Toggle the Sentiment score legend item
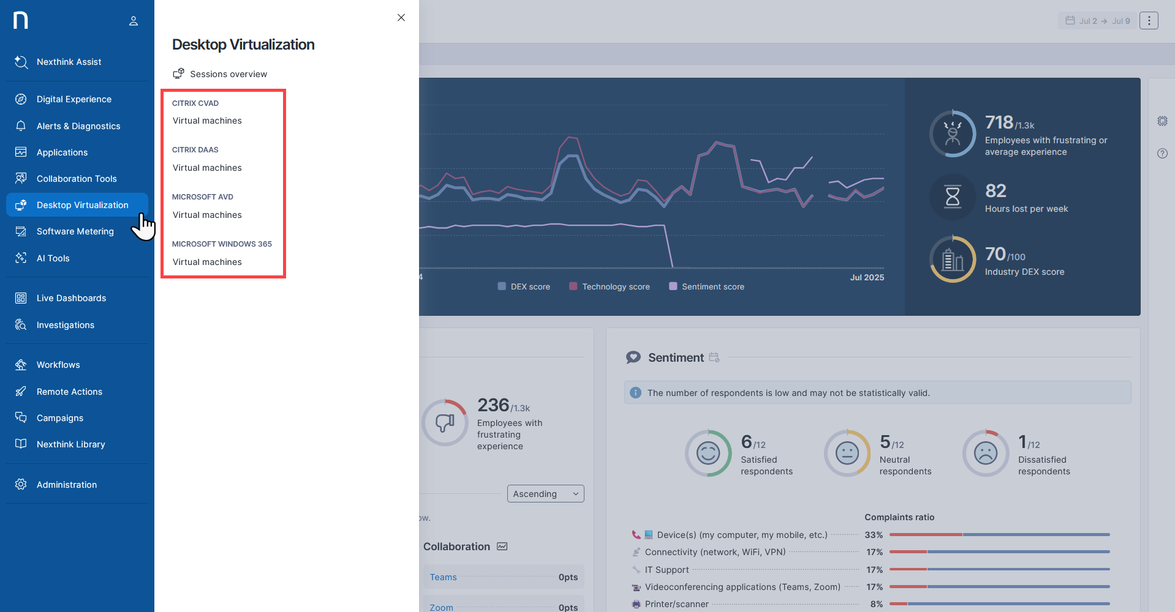Image resolution: width=1175 pixels, height=612 pixels. tap(707, 286)
